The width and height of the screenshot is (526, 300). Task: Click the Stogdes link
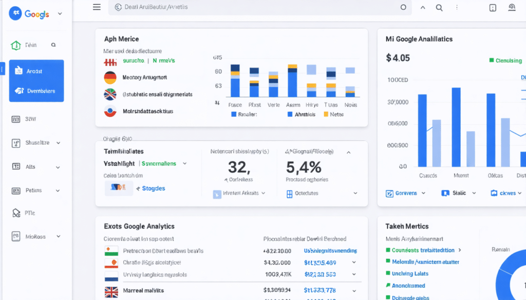pos(153,189)
